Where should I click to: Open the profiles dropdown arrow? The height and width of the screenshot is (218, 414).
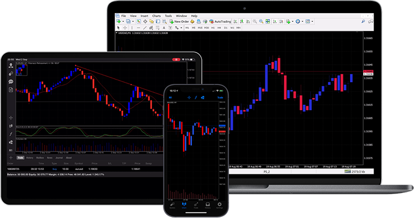pos(133,22)
